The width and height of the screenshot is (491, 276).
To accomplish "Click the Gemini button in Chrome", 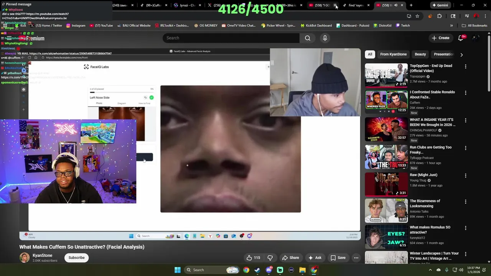I will coord(440,5).
